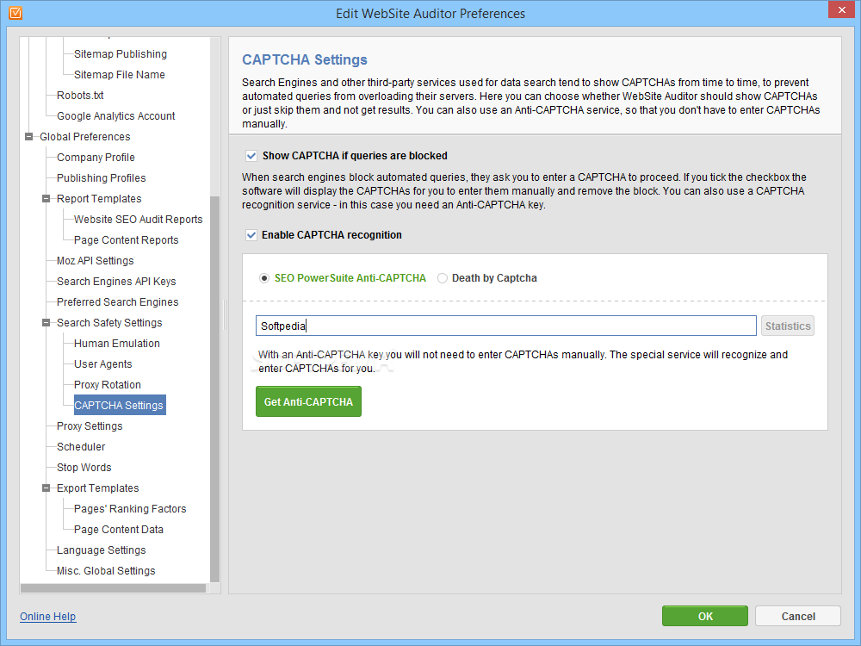Image resolution: width=861 pixels, height=646 pixels.
Task: Open User Agents settings
Action: click(x=102, y=364)
